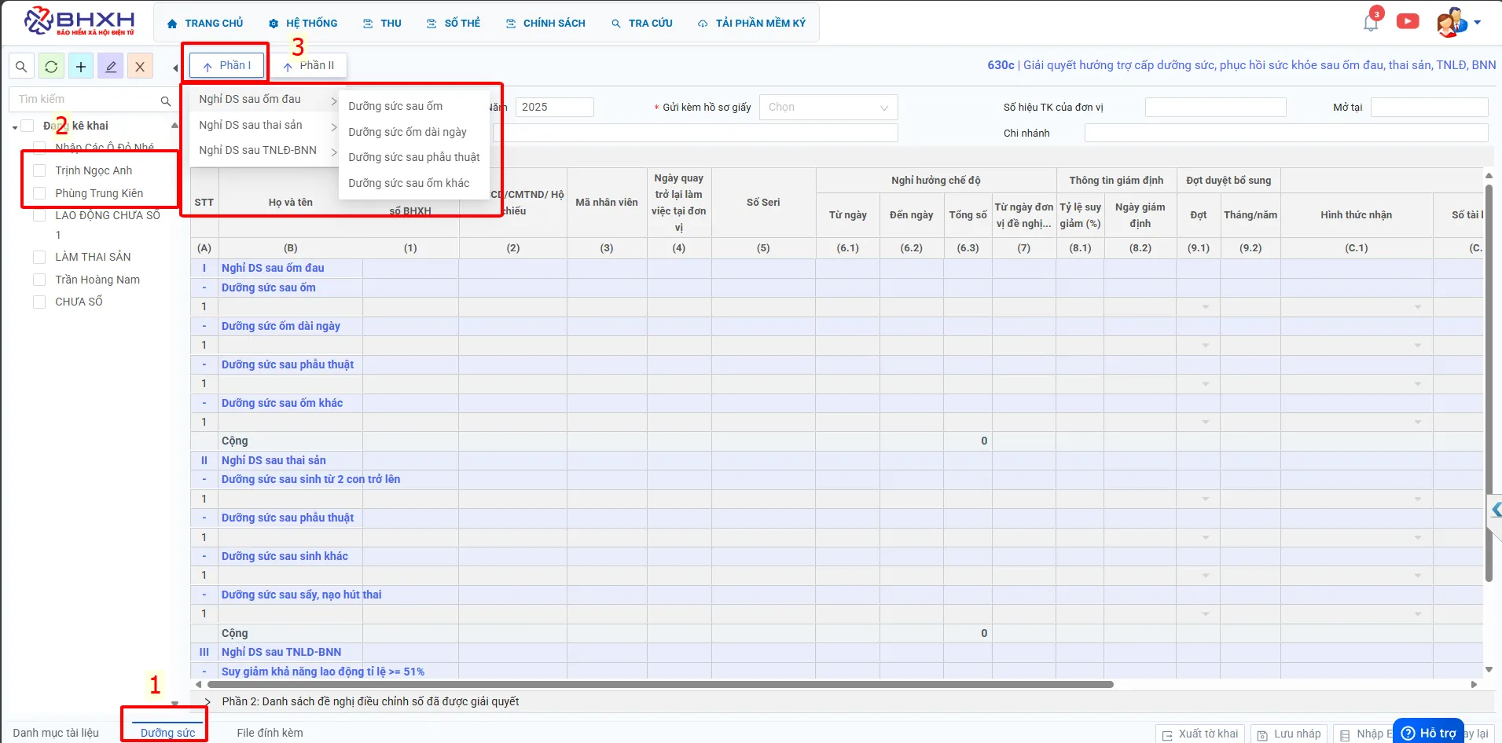Switch to Danh mục tài liệu tab
This screenshot has width=1502, height=743.
(x=56, y=733)
